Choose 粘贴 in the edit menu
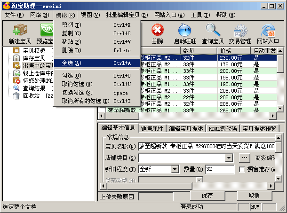This screenshot has width=287, height=213. 97,42
